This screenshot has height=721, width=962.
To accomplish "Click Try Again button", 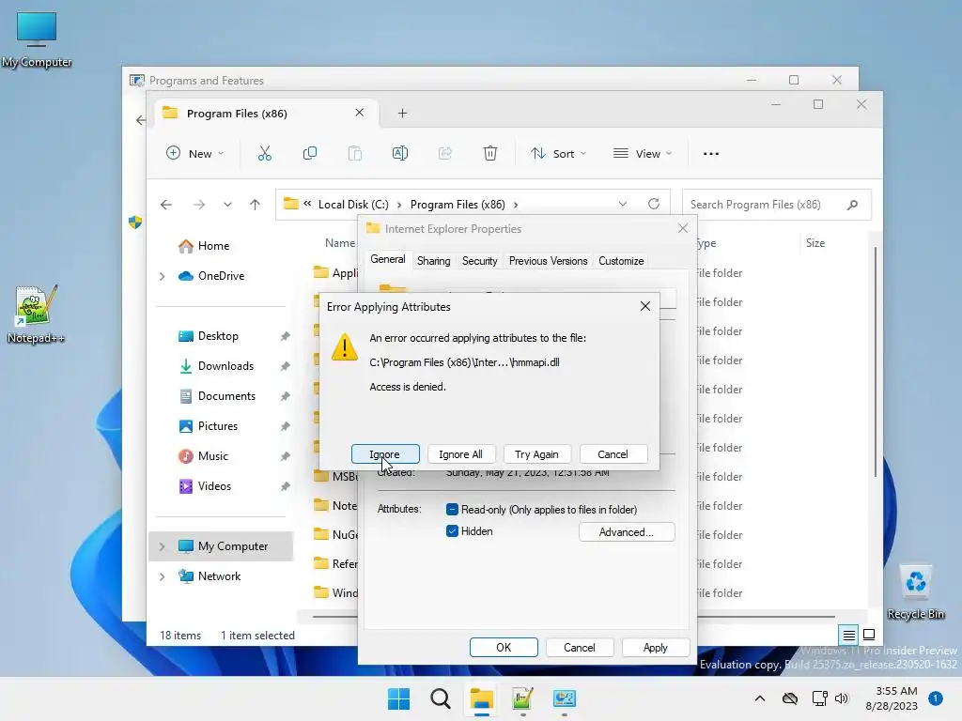I will 536,454.
